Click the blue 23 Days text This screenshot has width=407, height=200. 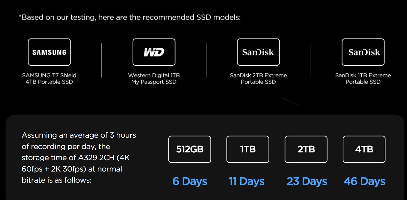[x=307, y=181]
